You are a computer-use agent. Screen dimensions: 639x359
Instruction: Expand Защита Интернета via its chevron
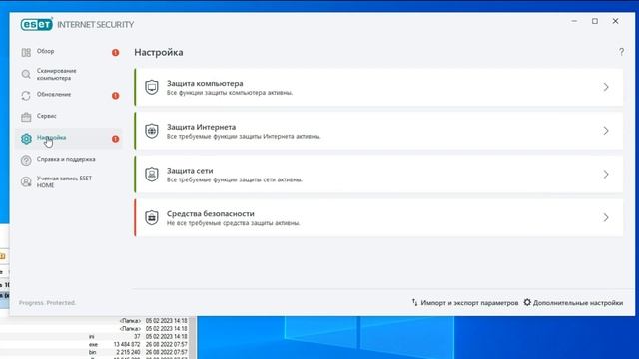click(606, 131)
